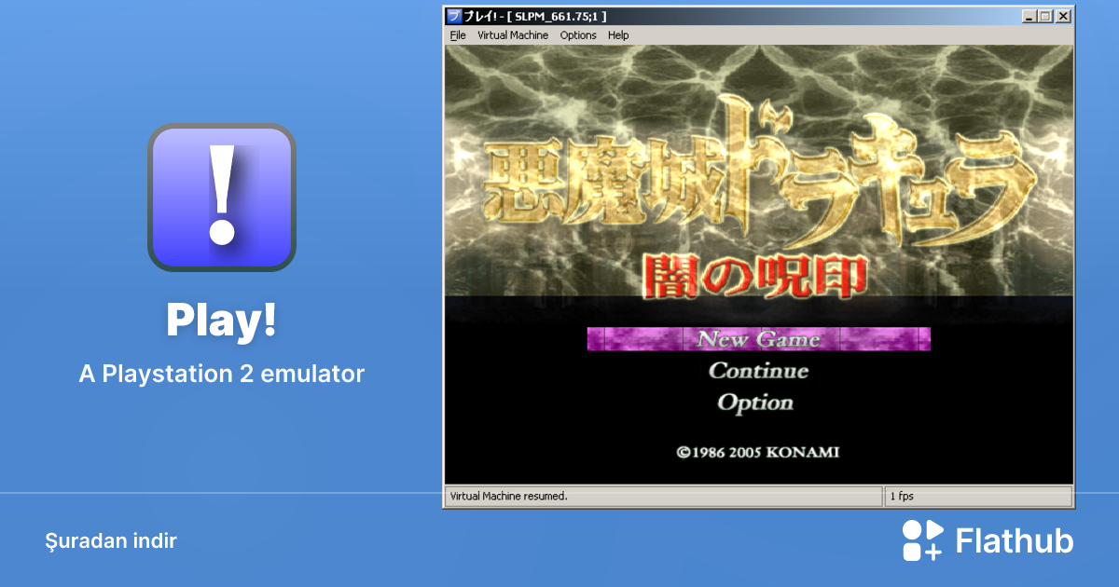Open the Help menu

618,35
